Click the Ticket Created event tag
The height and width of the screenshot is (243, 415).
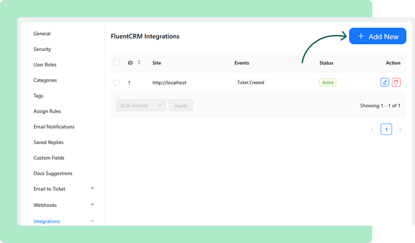[250, 83]
